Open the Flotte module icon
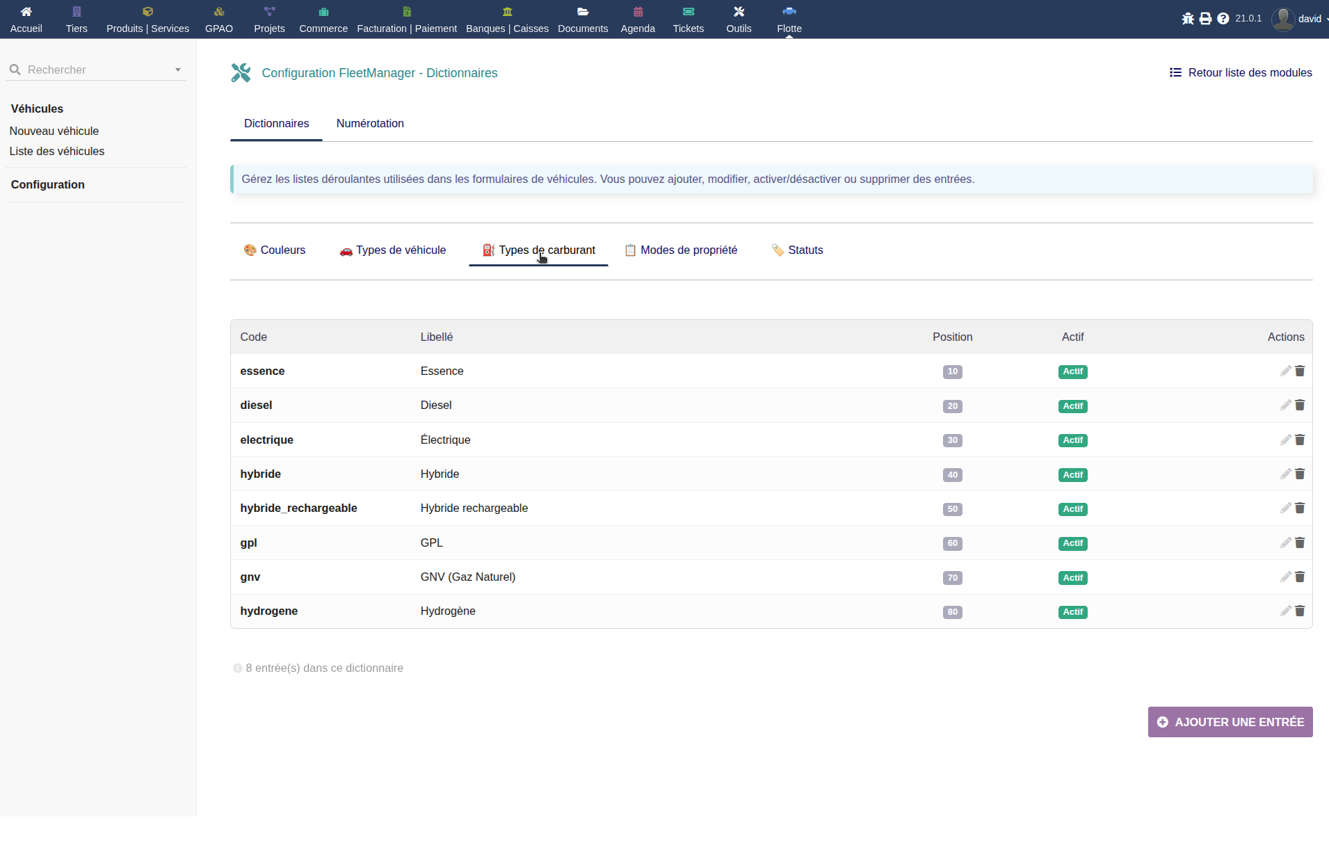 click(x=789, y=12)
